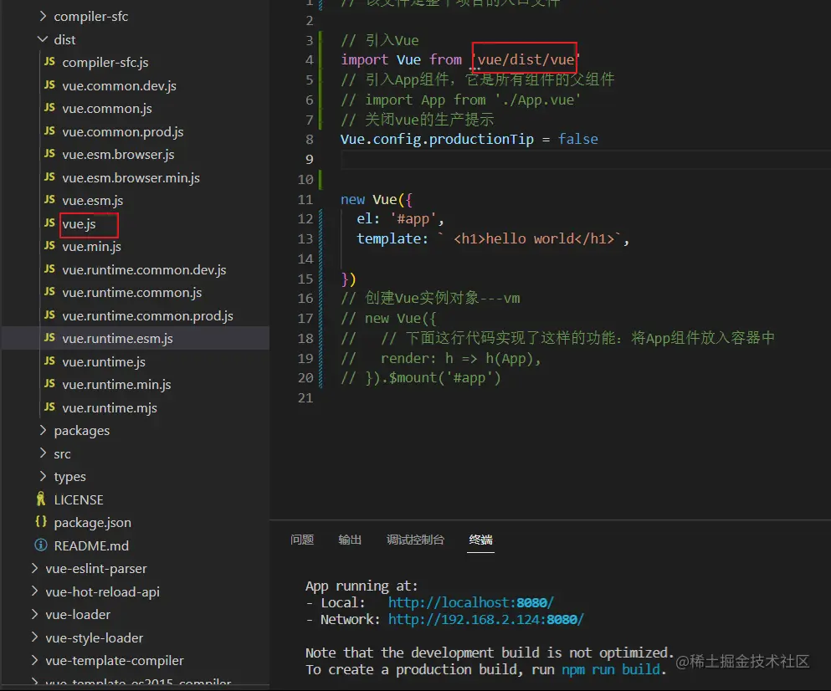Click JS icon of vue.common.dev.js

click(50, 85)
